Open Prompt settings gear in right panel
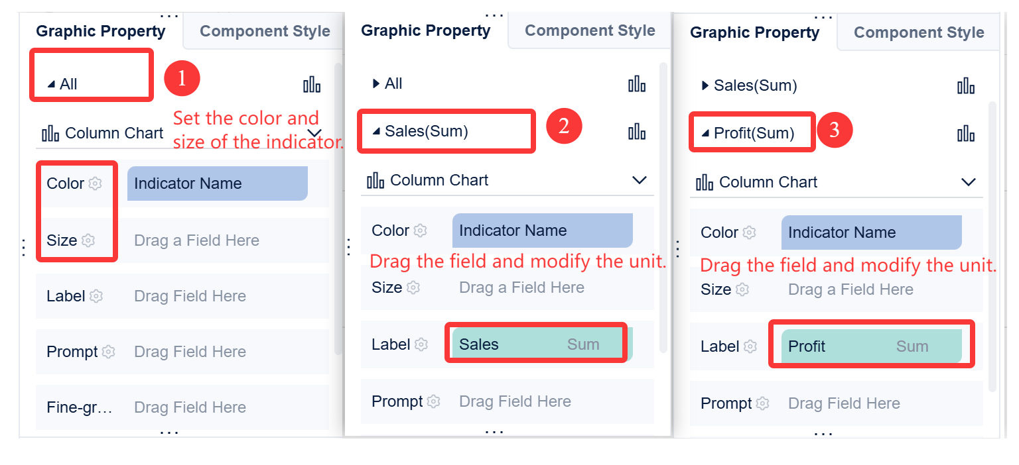The height and width of the screenshot is (465, 1019). 763,403
